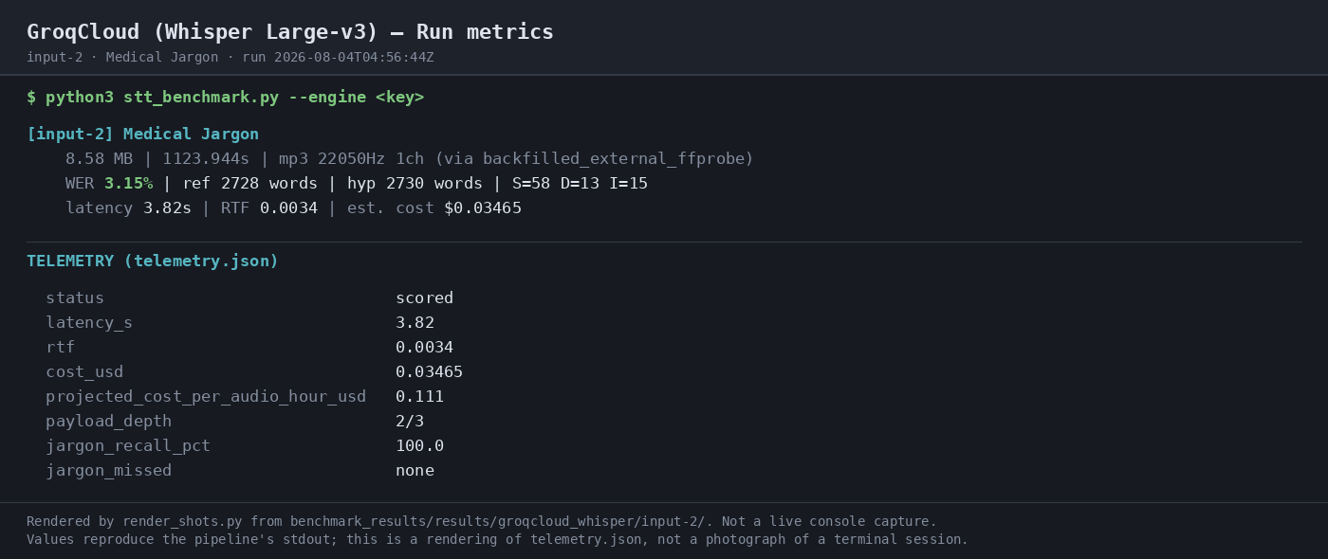Viewport: 1328px width, 559px height.
Task: Click the 'projected_cost_per_audio_hour_usd' key
Action: coord(206,397)
